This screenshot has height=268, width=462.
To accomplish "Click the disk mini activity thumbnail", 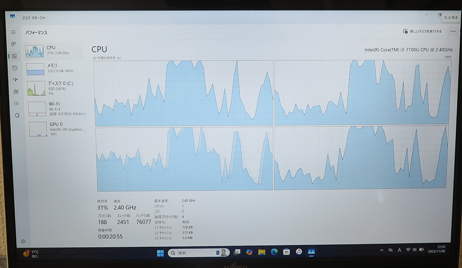I will (36, 89).
